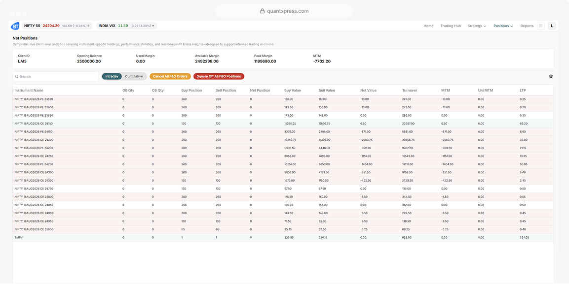Square Off All F&O Positions
Screen dimensions: 569x284
click(x=219, y=76)
